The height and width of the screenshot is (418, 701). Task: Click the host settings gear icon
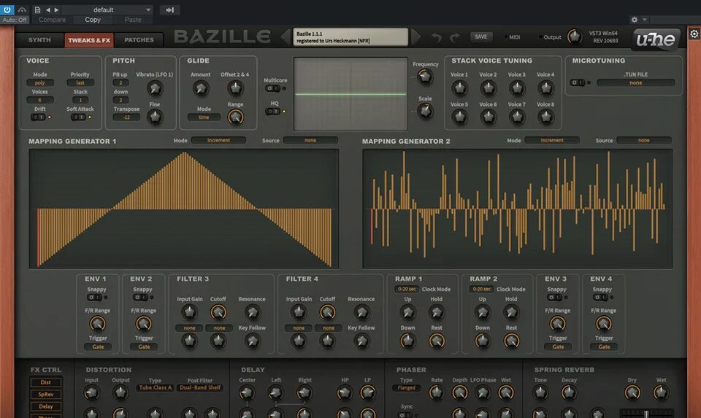635,20
